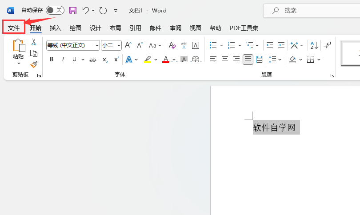Switch to the 帮助 tab

point(216,28)
